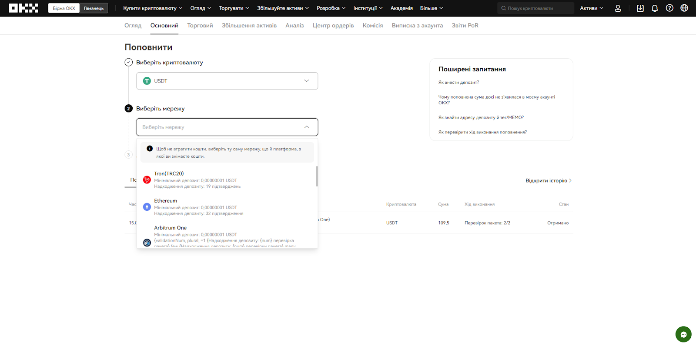Image resolution: width=696 pixels, height=346 pixels.
Task: Collapse the Виберіть мережу dropdown
Action: [x=227, y=127]
